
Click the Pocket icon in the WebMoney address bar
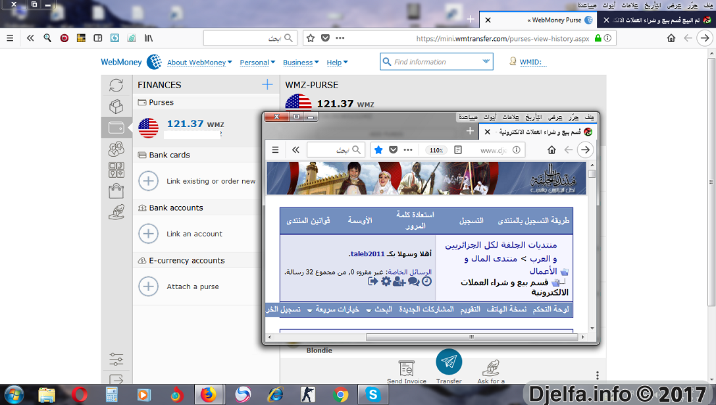tap(325, 38)
